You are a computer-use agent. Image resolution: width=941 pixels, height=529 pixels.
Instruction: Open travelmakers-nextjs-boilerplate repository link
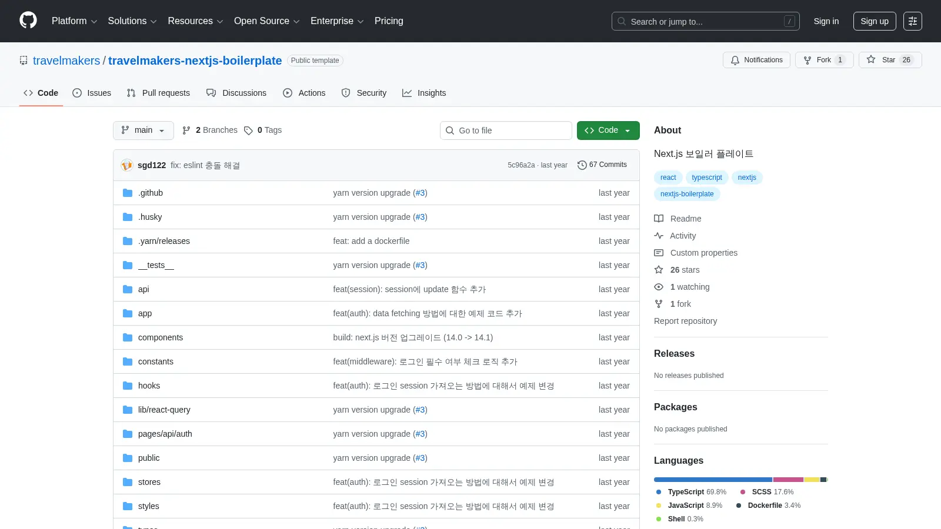195,61
